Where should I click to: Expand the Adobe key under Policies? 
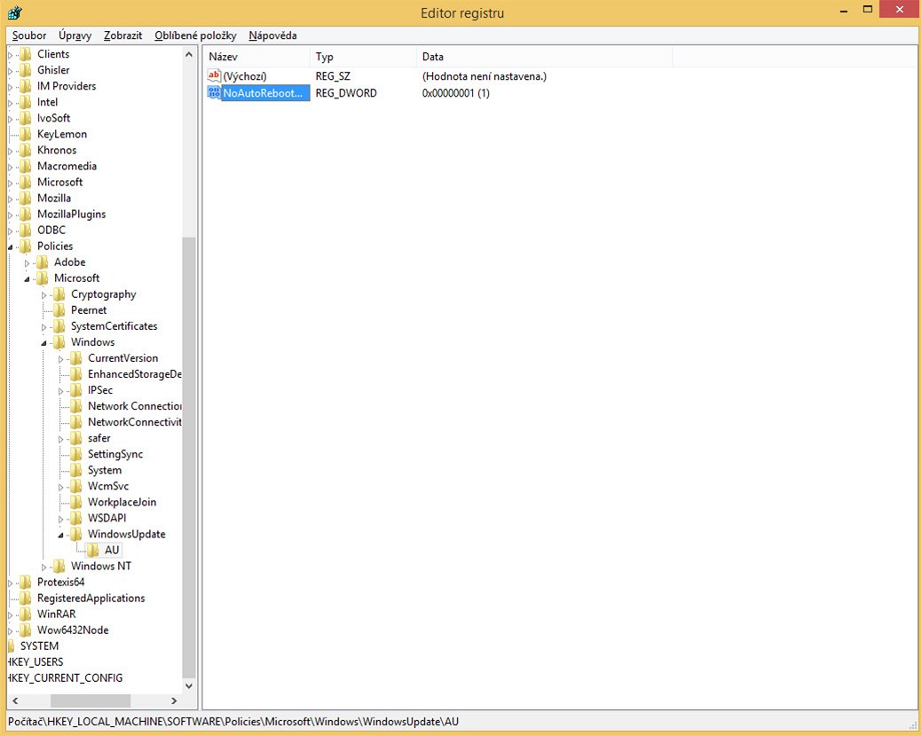28,262
